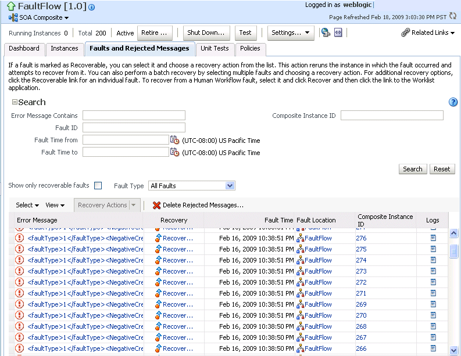Click the error icon on instance 276 row
The width and height of the screenshot is (461, 356).
tap(19, 238)
